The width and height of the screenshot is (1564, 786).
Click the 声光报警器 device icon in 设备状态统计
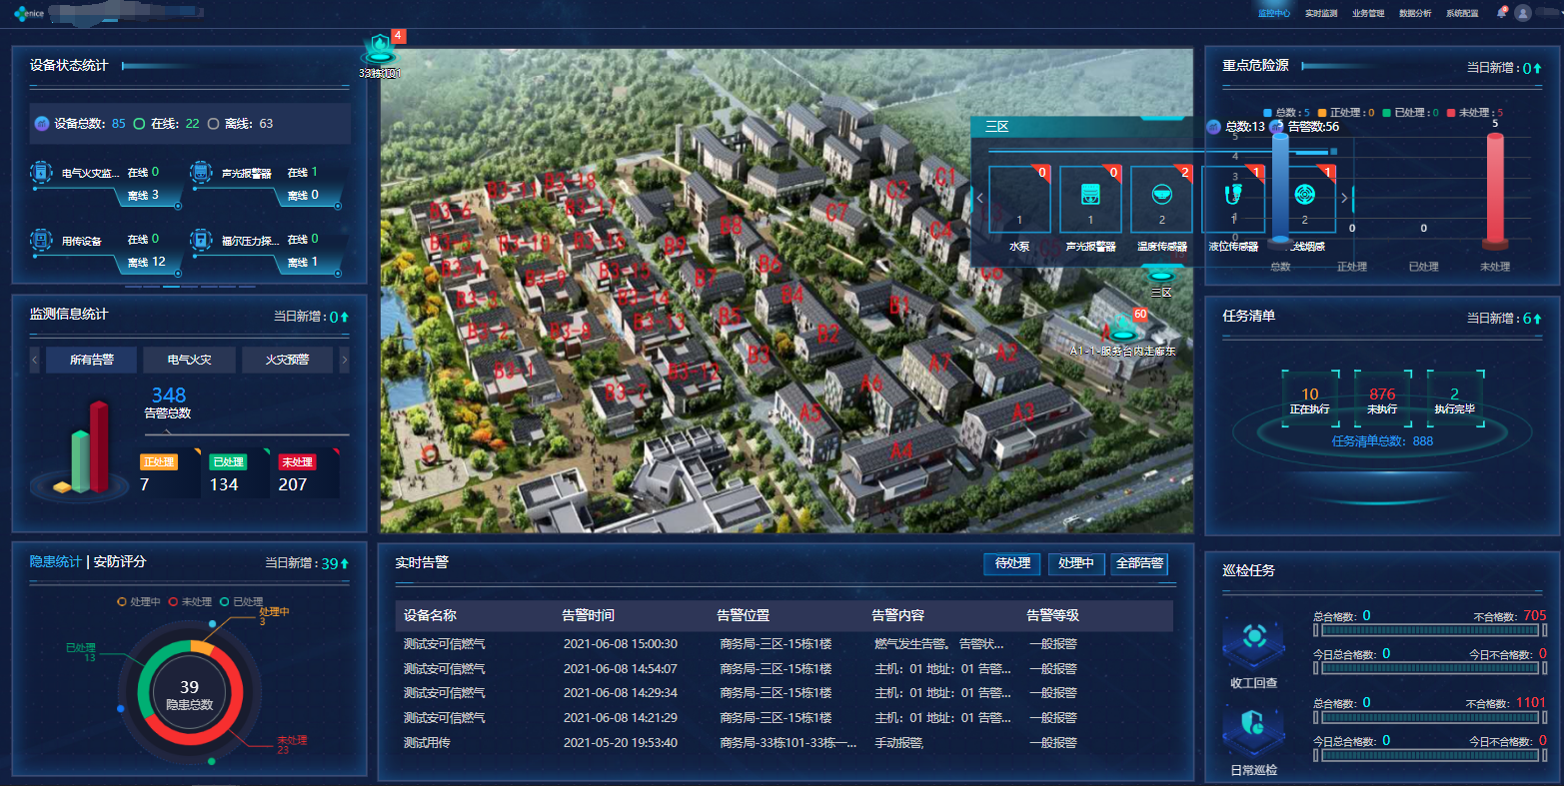[x=201, y=173]
